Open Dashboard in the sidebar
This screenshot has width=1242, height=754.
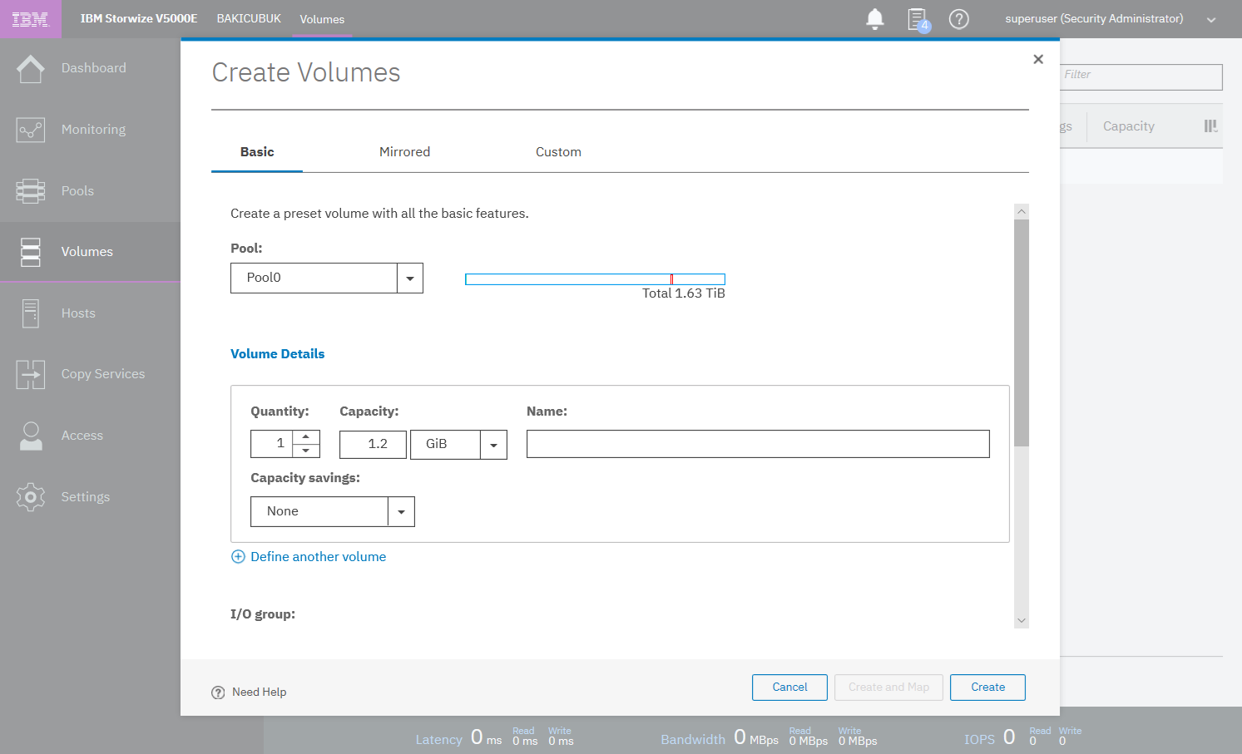pos(90,68)
